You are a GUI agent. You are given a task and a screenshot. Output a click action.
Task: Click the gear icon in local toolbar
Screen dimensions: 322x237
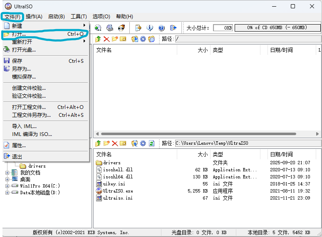[143, 143]
